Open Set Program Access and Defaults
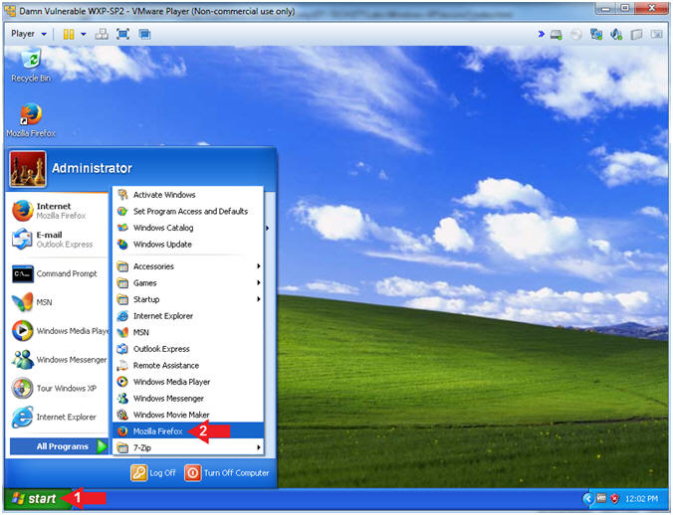 pos(188,211)
